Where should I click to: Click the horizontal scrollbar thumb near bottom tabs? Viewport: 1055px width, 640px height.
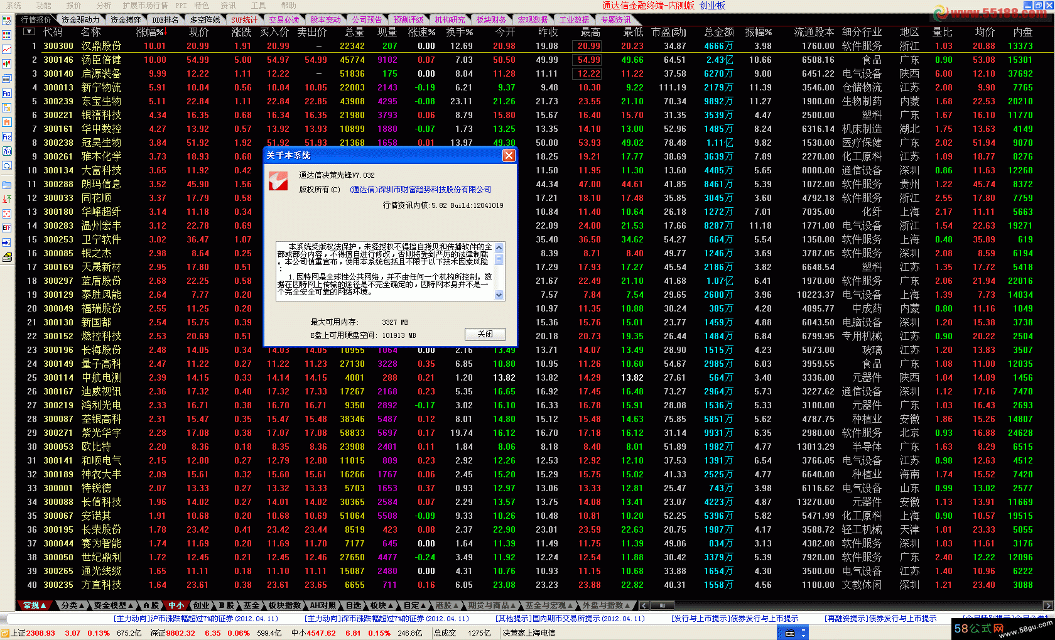661,605
